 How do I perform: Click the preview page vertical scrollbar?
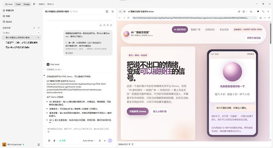click(270, 33)
